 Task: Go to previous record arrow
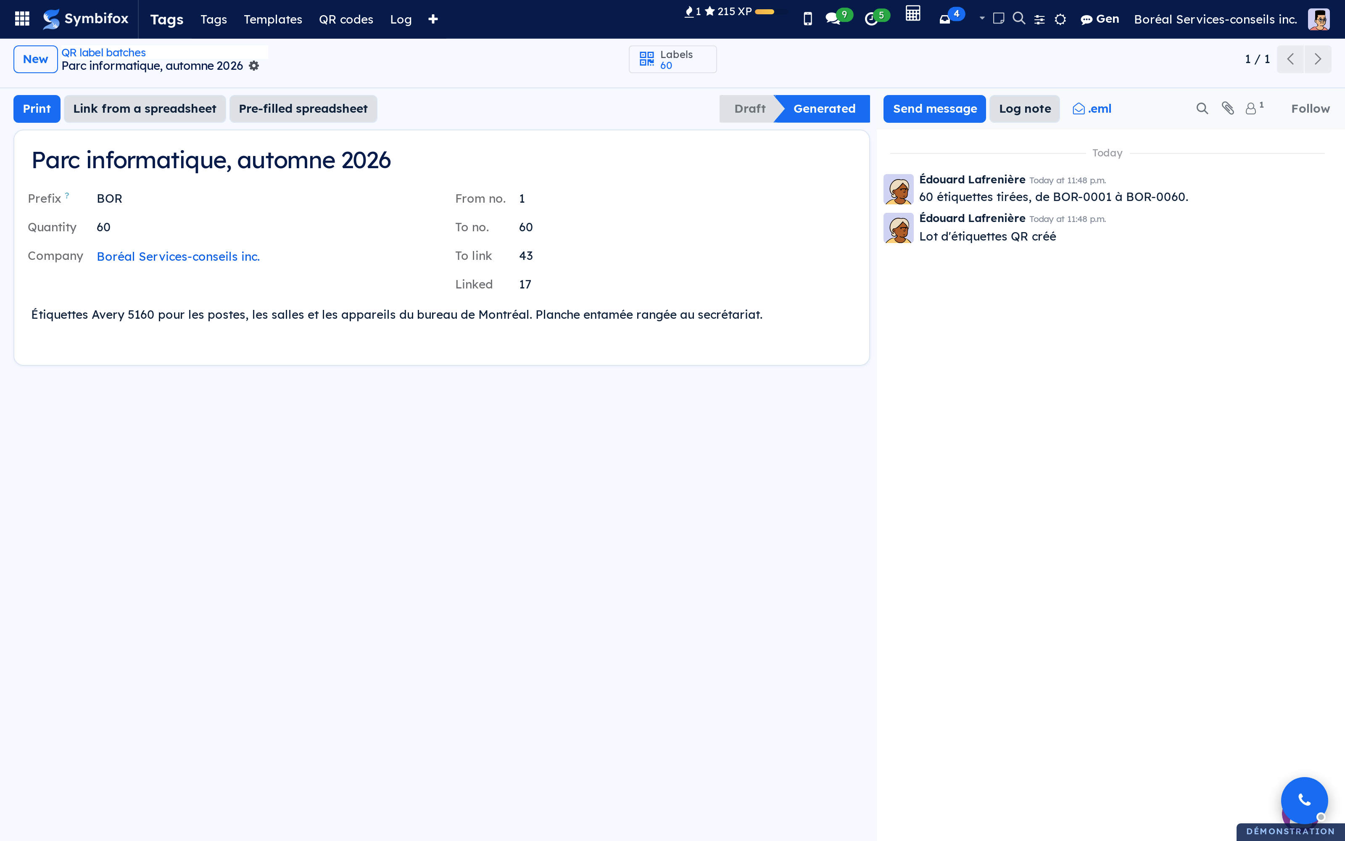tap(1290, 59)
